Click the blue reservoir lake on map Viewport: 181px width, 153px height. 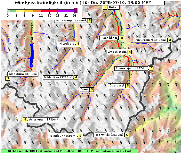point(31,56)
